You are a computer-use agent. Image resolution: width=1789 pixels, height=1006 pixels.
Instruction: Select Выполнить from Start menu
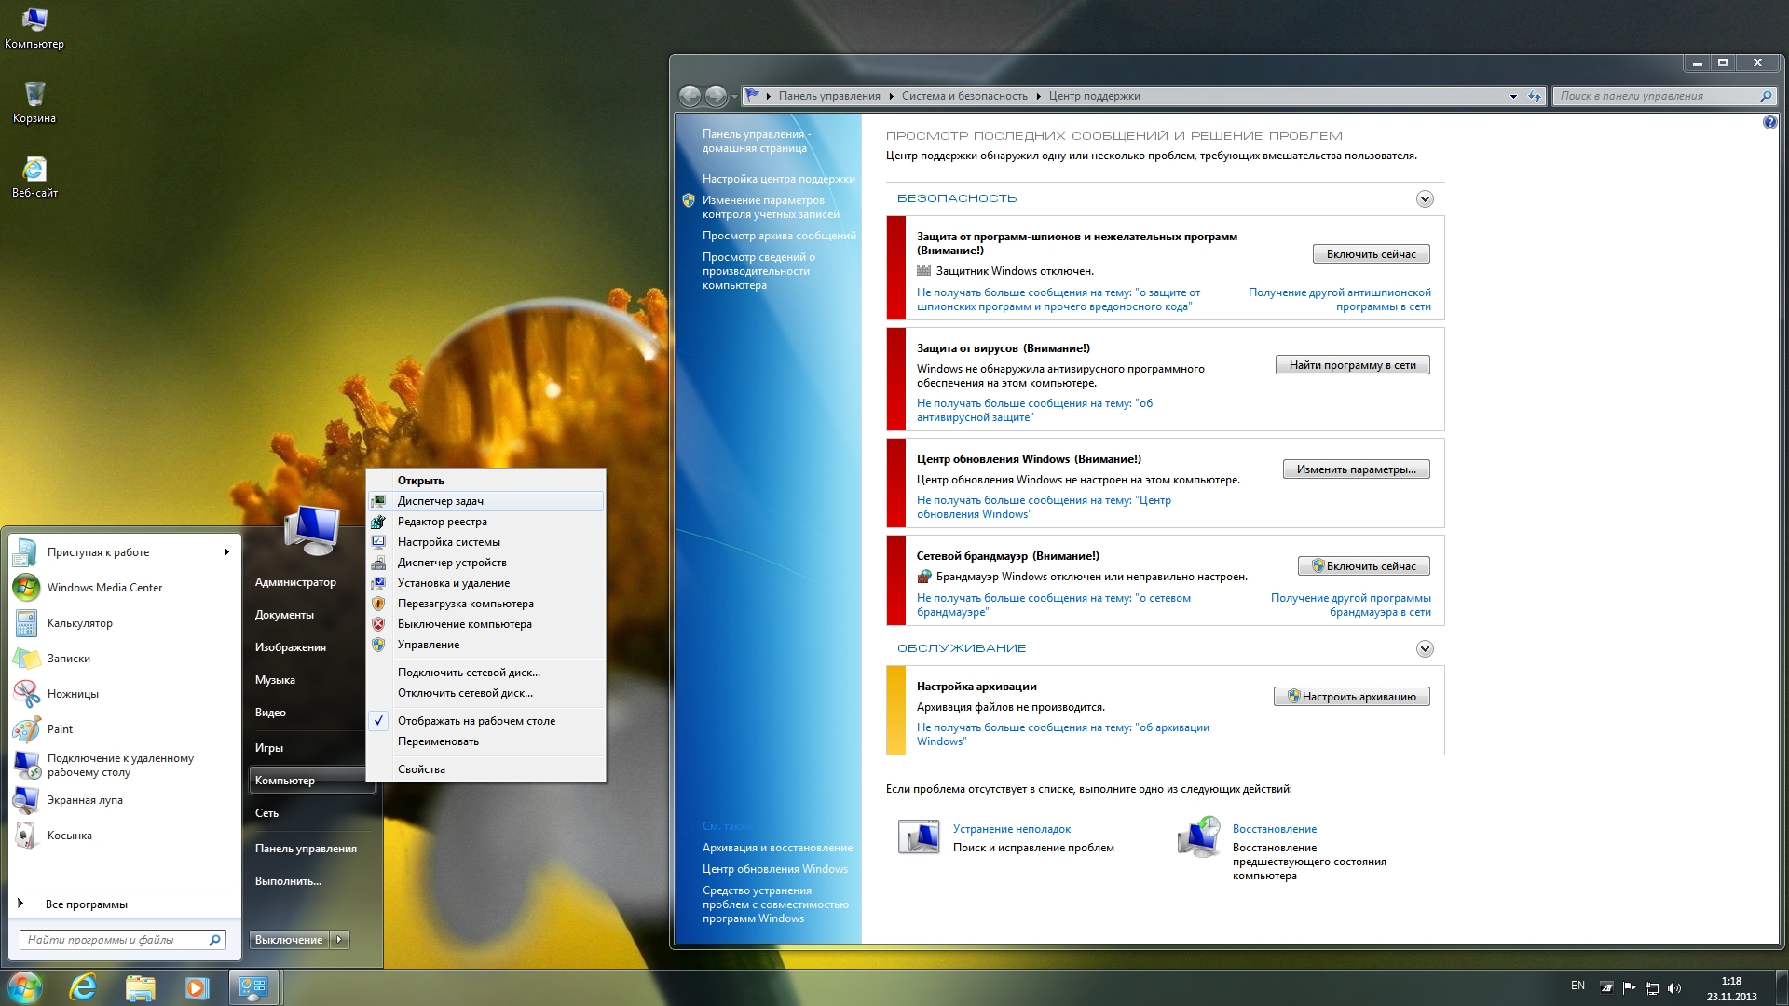click(x=289, y=880)
